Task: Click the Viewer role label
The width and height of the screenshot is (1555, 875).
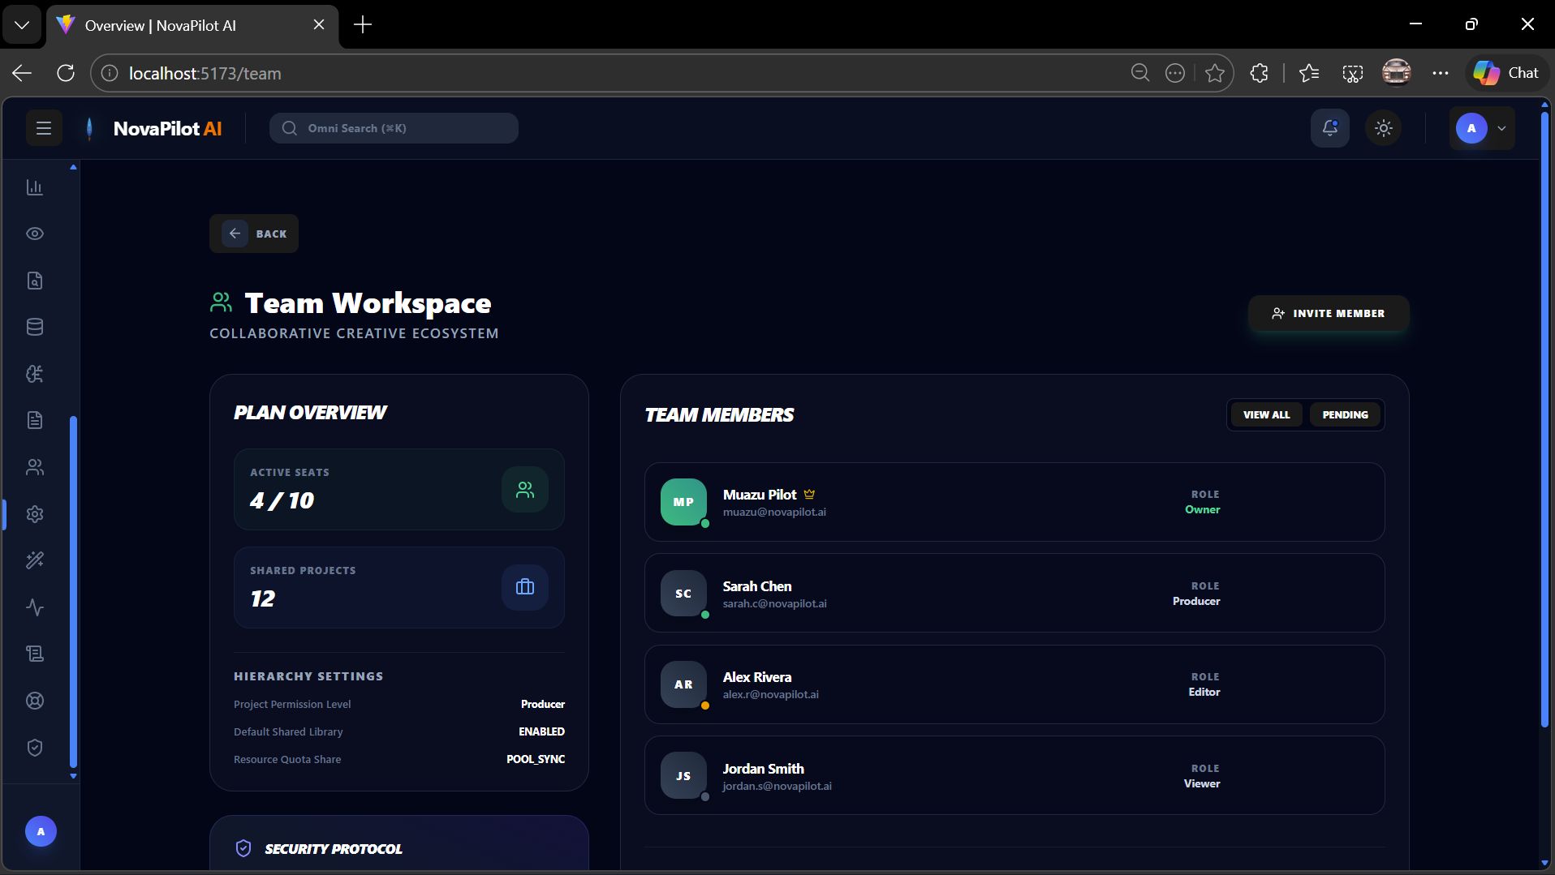Action: 1202,783
